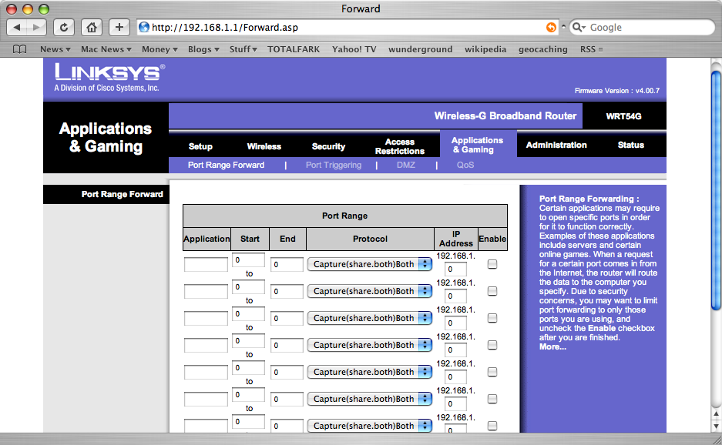Click the orange RSS icon in the address bar
722x445 pixels.
point(551,27)
